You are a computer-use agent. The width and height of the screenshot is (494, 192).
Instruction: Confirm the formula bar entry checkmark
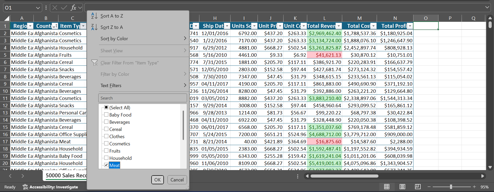64,8
